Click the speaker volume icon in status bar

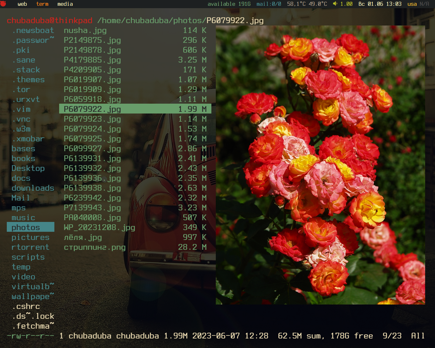pos(335,4)
